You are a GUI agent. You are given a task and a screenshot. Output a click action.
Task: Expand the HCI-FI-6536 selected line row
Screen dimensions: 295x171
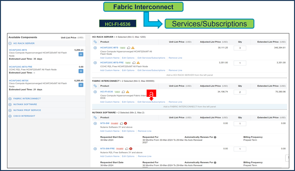(95, 92)
